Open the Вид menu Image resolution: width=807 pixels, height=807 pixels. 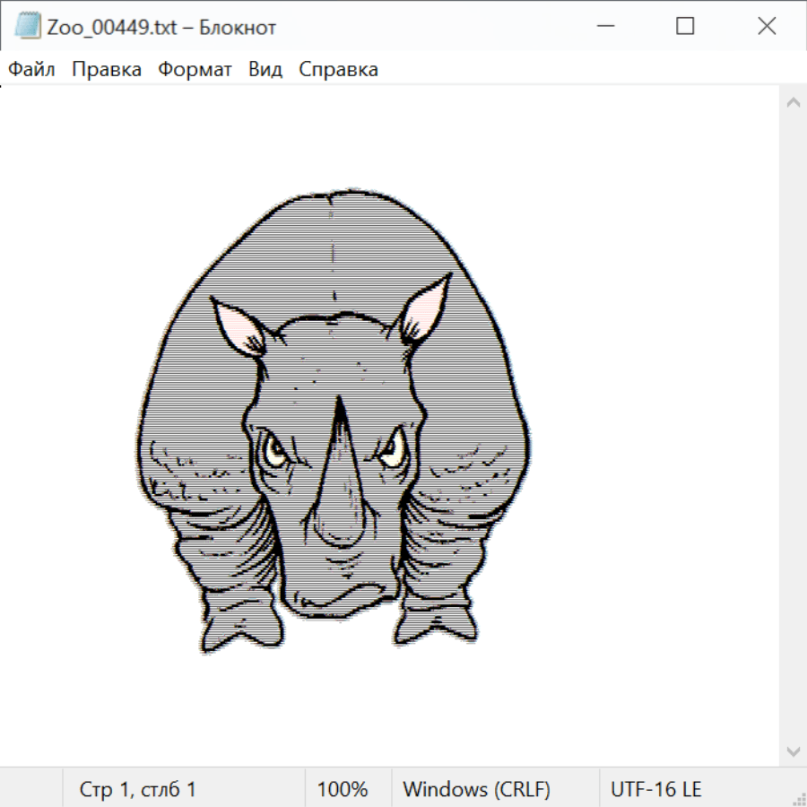[x=265, y=70]
